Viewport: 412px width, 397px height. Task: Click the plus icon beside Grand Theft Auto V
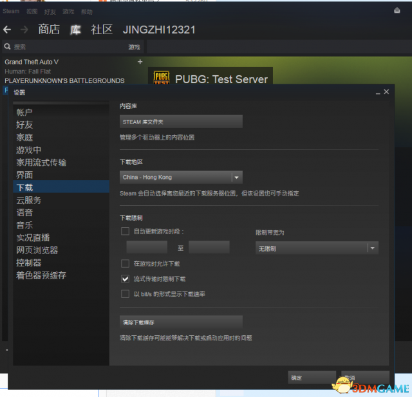click(140, 62)
